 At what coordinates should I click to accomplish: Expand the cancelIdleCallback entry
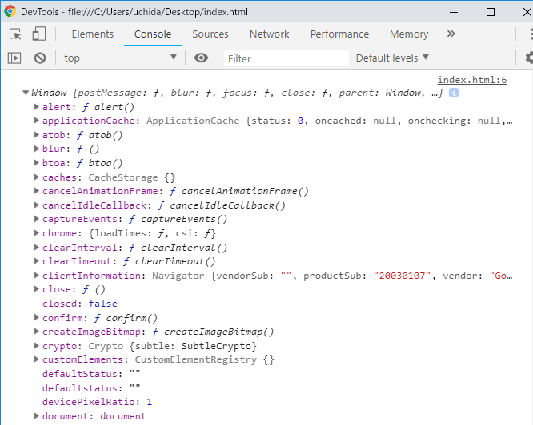36,205
